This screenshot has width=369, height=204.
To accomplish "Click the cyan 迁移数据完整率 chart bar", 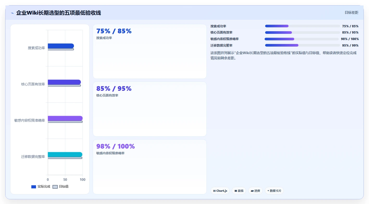I will (65, 155).
